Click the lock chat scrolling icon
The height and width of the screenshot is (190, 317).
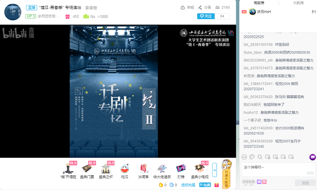click(275, 157)
